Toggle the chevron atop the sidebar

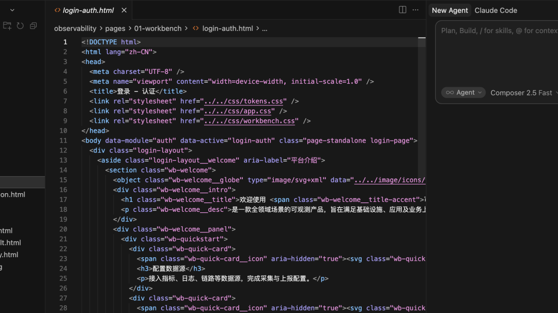point(12,10)
